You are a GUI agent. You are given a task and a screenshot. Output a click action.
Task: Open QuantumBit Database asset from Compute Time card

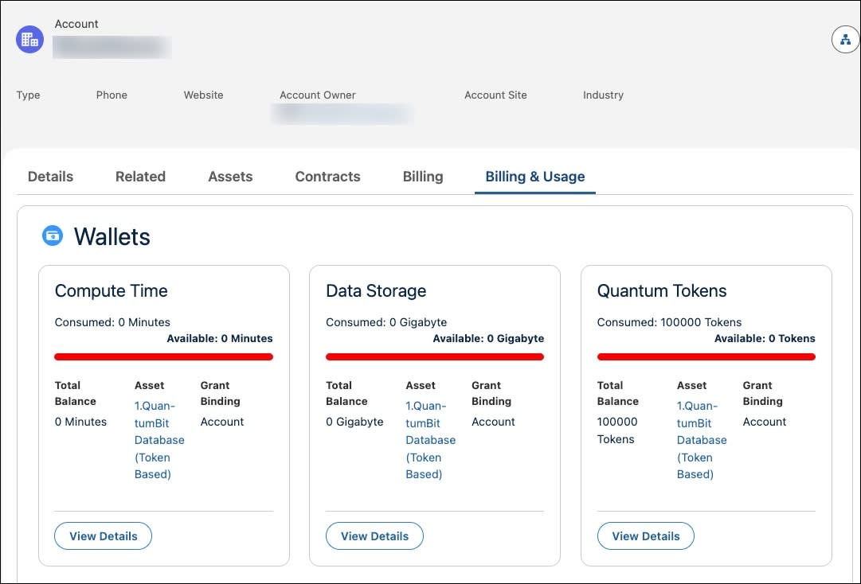point(159,439)
